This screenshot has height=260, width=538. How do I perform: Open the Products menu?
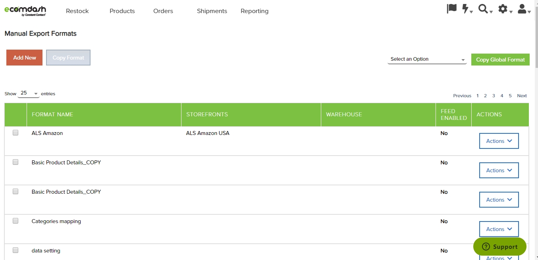[122, 11]
